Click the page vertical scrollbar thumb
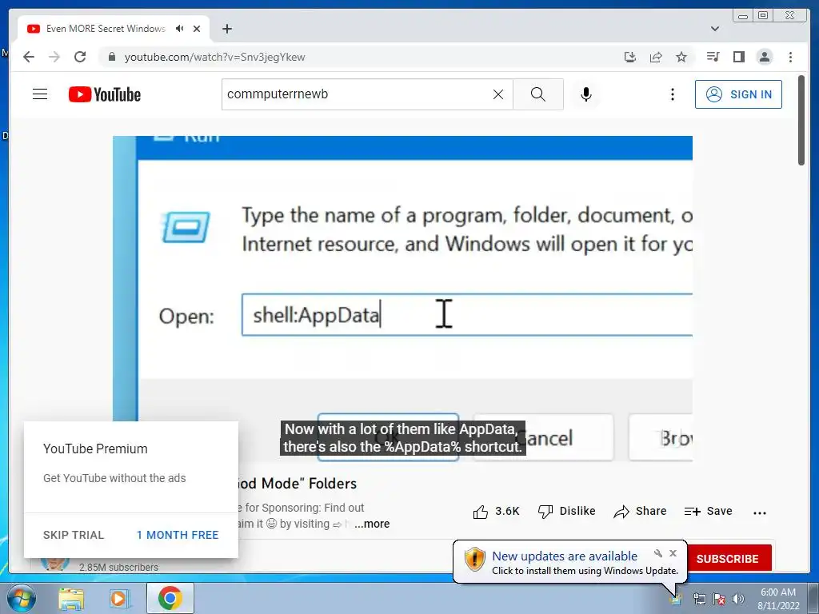The width and height of the screenshot is (819, 614). tap(801, 121)
